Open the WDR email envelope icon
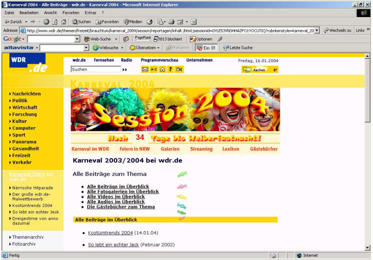Screen dimensions: 373x260 (x=145, y=69)
